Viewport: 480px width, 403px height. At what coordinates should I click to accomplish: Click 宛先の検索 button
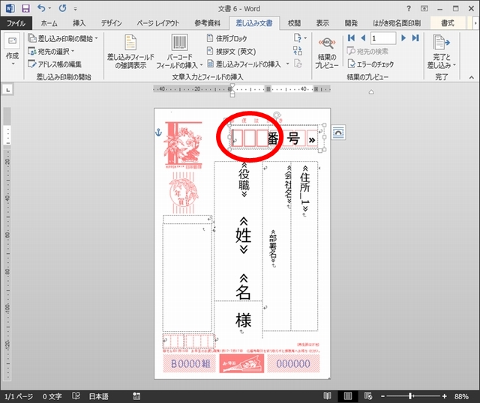pyautogui.click(x=368, y=52)
